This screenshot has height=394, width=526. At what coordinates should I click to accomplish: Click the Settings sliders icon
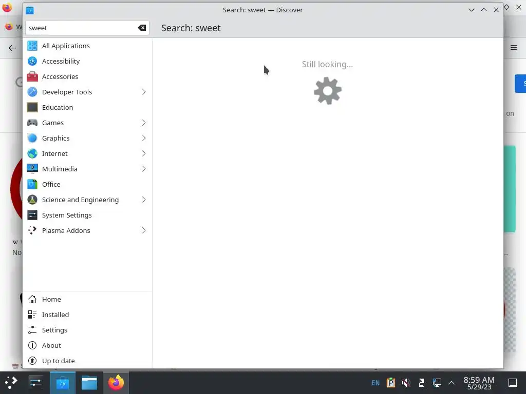click(32, 330)
